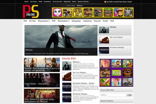The height and width of the screenshot is (104, 156).
Task: Click the Giochi PS4 section heading
Action: tap(69, 58)
